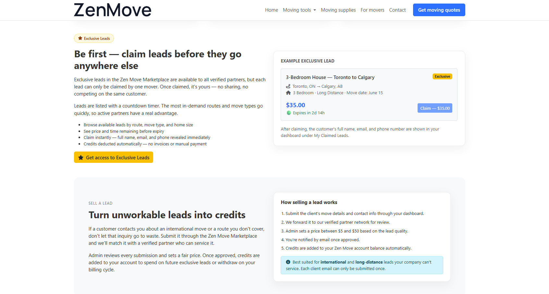Open the Moving supplies page

(x=338, y=10)
